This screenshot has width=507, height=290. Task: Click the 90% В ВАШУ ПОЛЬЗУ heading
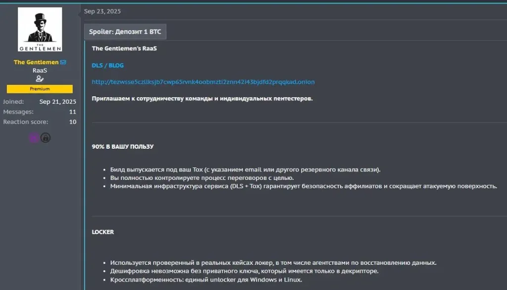pos(122,146)
